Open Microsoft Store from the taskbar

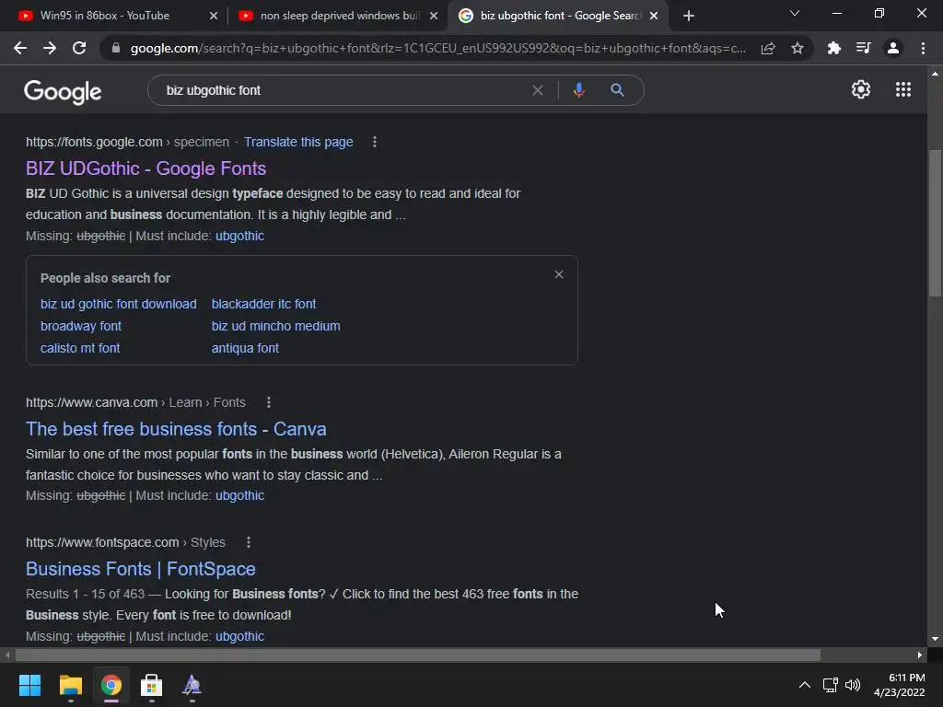tap(152, 685)
